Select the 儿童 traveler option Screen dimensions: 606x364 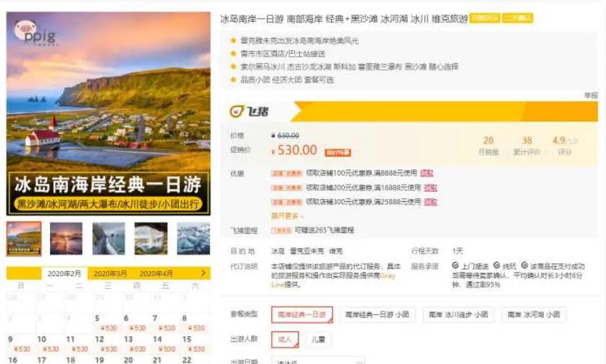pos(319,339)
